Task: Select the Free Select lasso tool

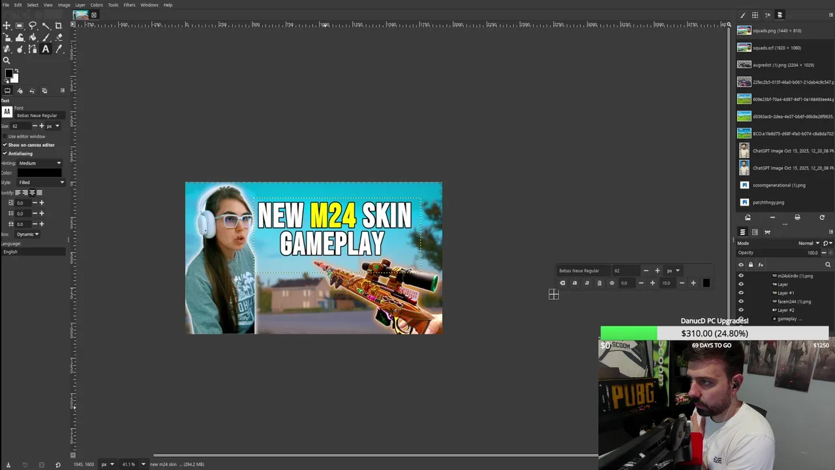Action: [x=33, y=25]
